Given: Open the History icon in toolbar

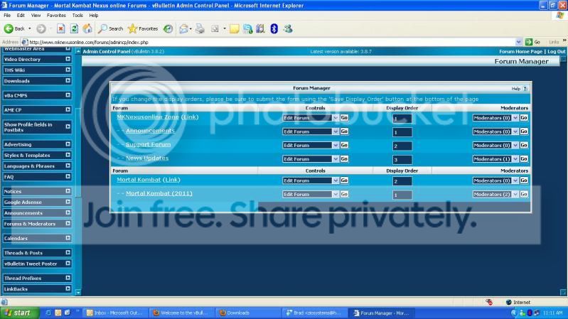Looking at the screenshot, I should [x=168, y=28].
